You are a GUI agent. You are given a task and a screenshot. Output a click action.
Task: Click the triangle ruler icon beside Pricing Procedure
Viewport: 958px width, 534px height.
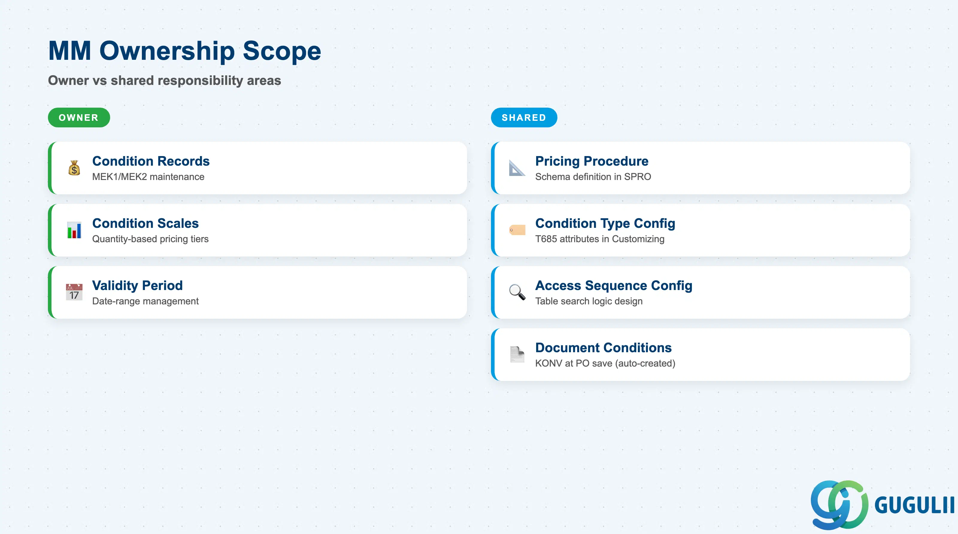click(517, 168)
